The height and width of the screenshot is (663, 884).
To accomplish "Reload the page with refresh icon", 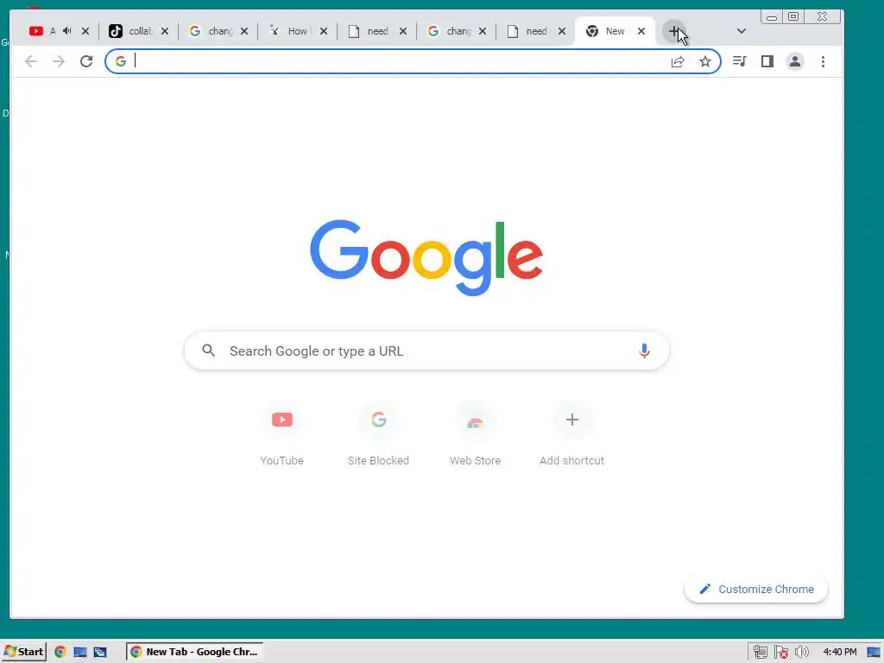I will click(x=86, y=61).
